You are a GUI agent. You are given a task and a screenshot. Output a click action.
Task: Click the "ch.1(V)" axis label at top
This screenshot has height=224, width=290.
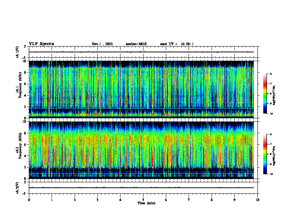17,52
